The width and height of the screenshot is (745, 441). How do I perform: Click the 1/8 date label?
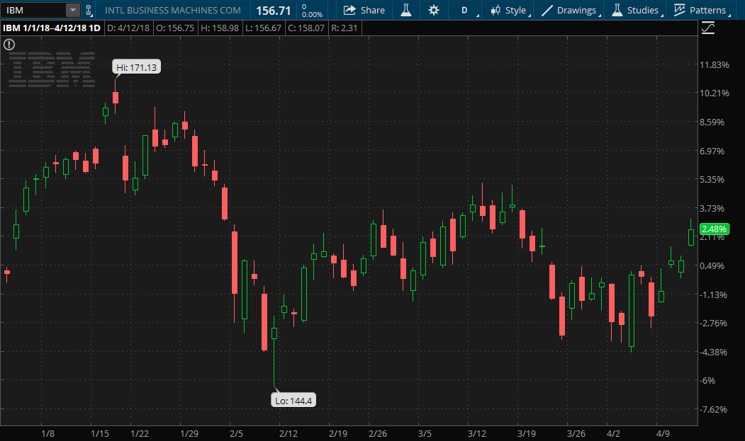click(48, 433)
